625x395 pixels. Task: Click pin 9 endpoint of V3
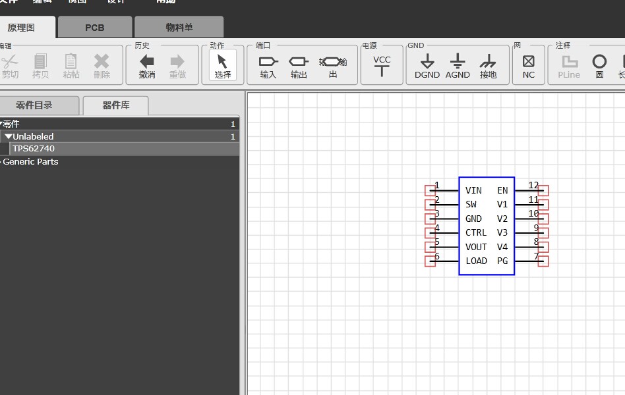point(543,233)
